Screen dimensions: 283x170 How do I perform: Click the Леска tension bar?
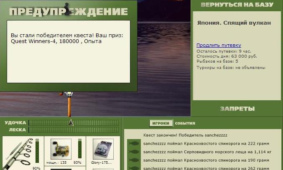coord(74,130)
